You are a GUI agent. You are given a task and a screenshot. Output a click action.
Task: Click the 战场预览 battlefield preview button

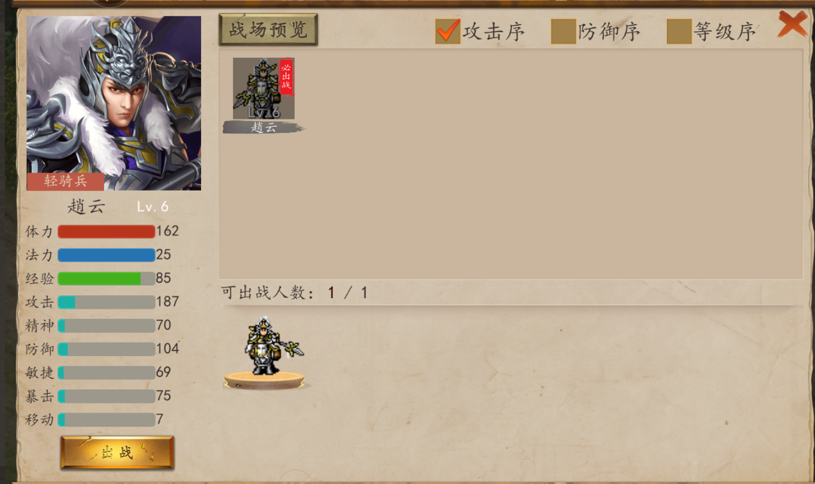point(268,30)
